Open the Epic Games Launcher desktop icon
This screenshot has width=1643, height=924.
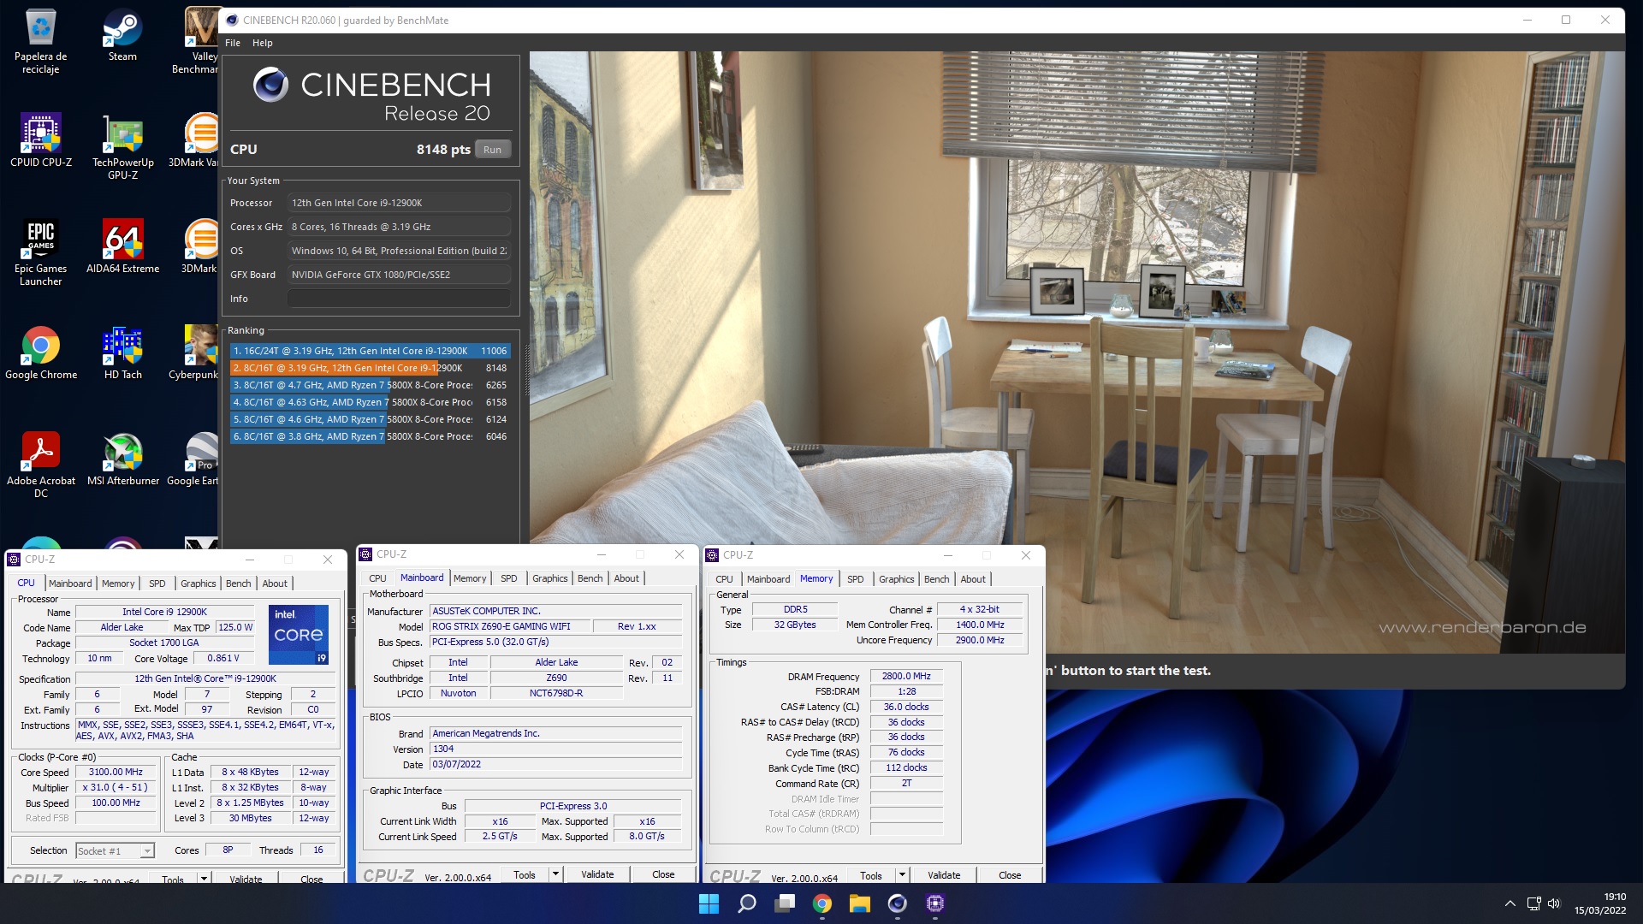(40, 253)
